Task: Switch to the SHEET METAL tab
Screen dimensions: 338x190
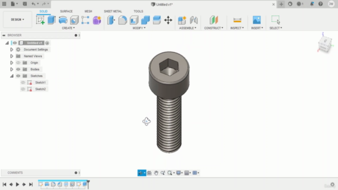Action: pos(112,11)
